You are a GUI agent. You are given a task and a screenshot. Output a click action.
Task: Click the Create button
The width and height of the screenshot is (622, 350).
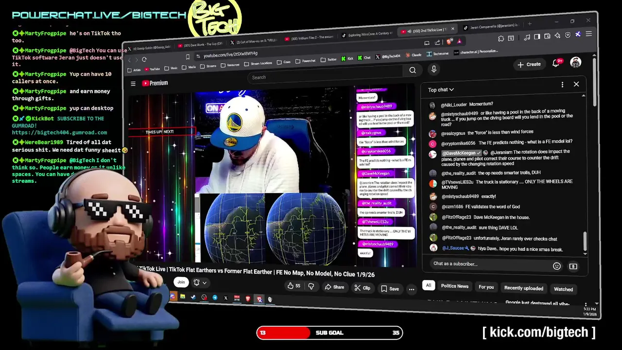529,64
